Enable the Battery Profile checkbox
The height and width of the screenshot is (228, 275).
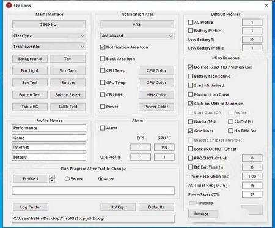191,31
